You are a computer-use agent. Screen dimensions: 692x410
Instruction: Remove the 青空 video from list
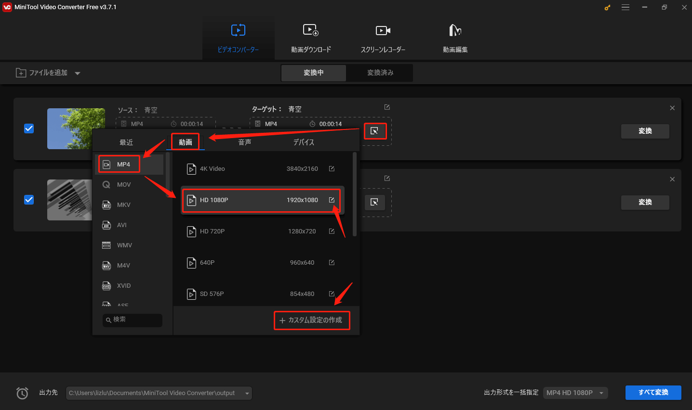pyautogui.click(x=672, y=108)
